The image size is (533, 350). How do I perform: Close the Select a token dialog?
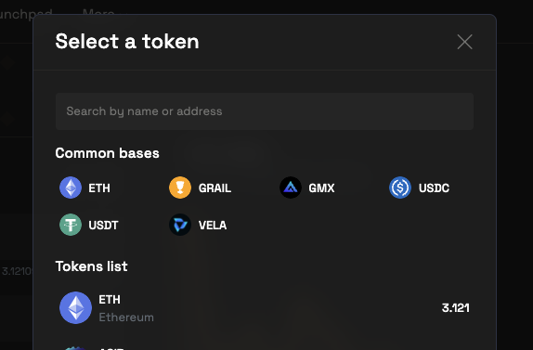point(464,42)
